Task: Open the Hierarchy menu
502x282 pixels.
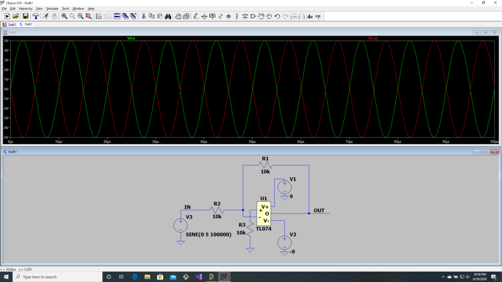Action: tap(25, 8)
